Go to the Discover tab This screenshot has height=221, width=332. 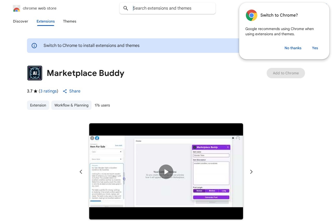(x=20, y=21)
